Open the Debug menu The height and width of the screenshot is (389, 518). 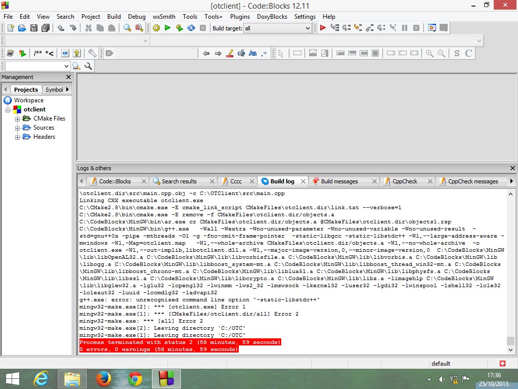(x=137, y=17)
